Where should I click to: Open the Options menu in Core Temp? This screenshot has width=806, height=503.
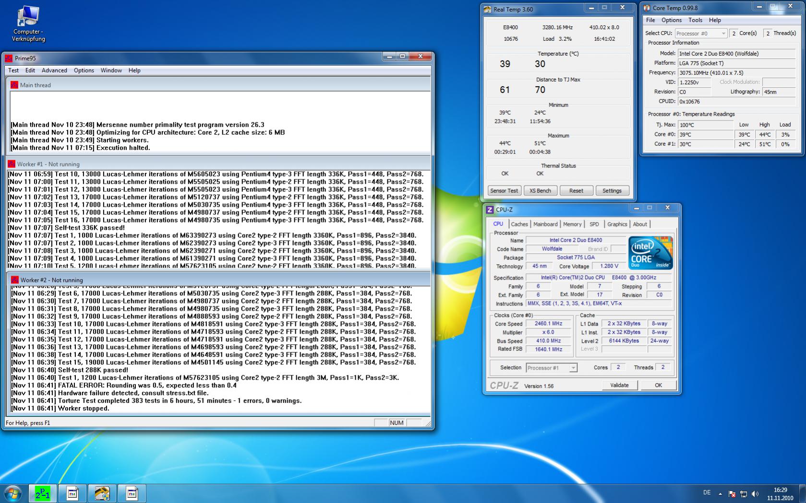click(x=672, y=20)
